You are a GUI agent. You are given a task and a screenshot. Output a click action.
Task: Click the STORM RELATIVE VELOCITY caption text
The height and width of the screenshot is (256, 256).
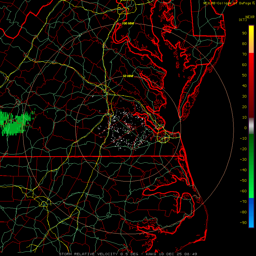(88, 254)
